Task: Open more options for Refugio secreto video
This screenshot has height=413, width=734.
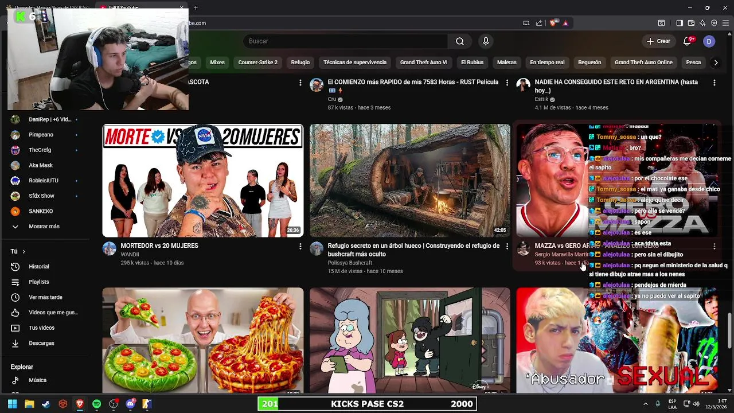Action: point(507,246)
